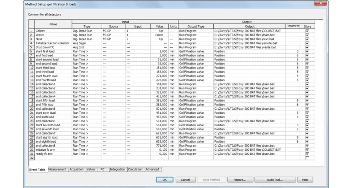Select the 'end sixth load' cell
The image size is (347, 188).
point(53,117)
